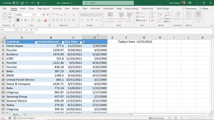Screen dimensions: 214x120
Task: Click the AutoSum sigma icon
Action: [x=152, y=13]
